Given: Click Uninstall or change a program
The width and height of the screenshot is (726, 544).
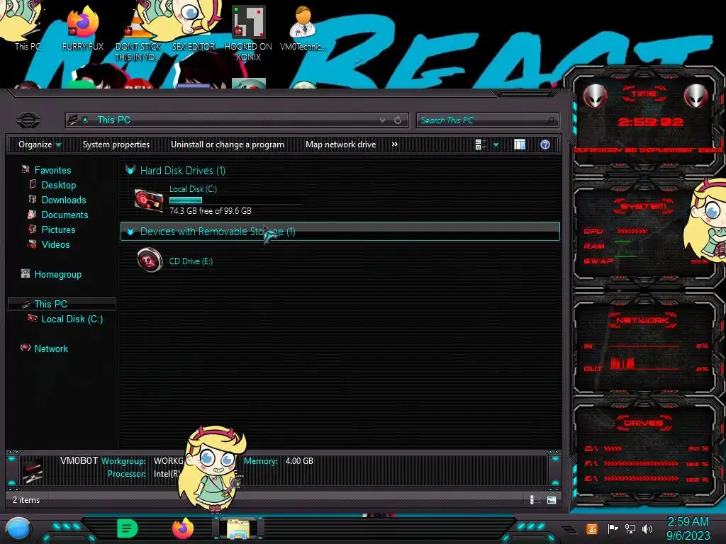Looking at the screenshot, I should pyautogui.click(x=228, y=144).
